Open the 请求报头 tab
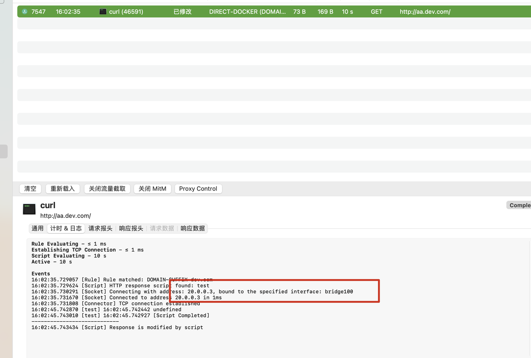The height and width of the screenshot is (358, 531). (x=100, y=228)
